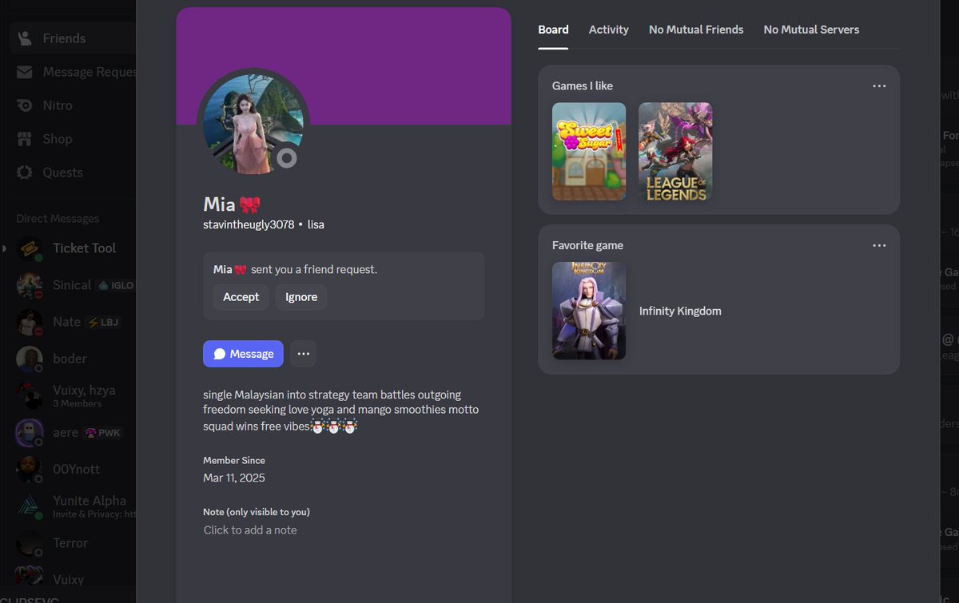Screen dimensions: 959x603
Task: Click the Infinity Kingdom game thumbnail
Action: pyautogui.click(x=589, y=311)
